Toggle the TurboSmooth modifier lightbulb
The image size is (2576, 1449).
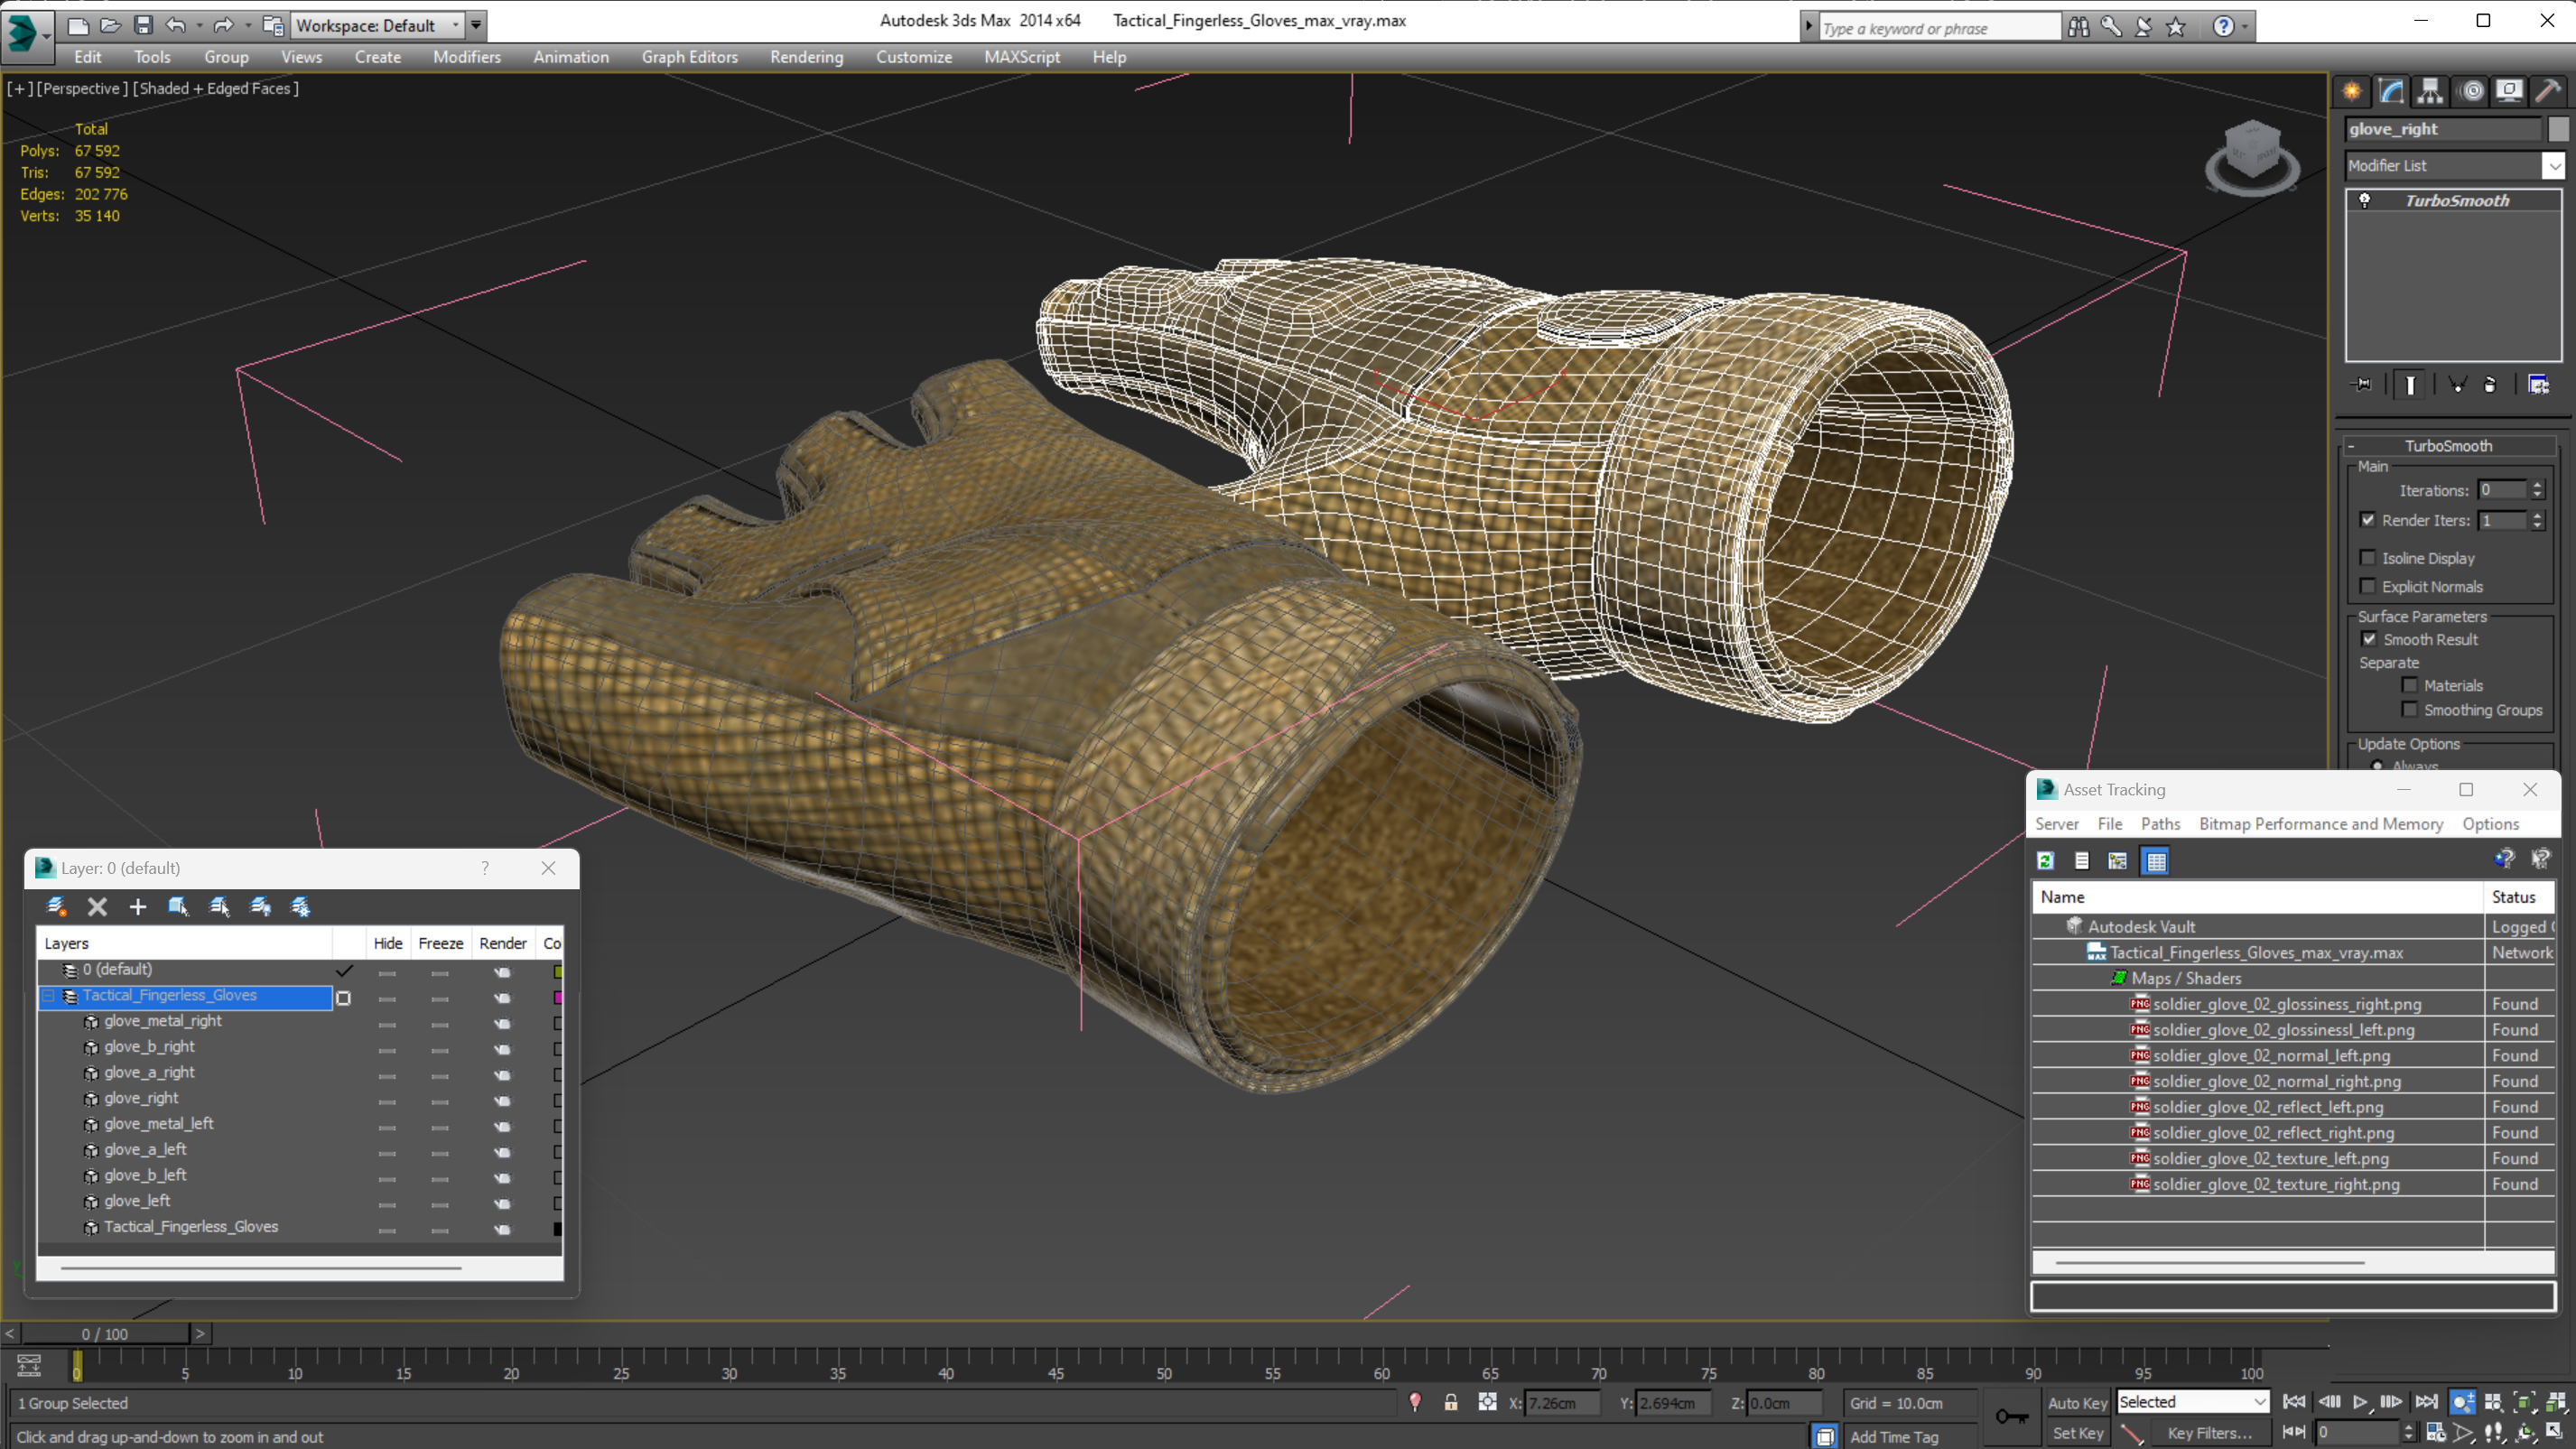pos(2364,200)
